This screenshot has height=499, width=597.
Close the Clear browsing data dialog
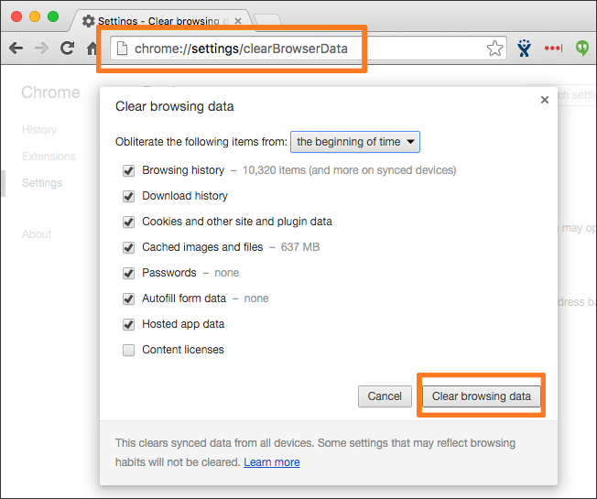pos(545,100)
